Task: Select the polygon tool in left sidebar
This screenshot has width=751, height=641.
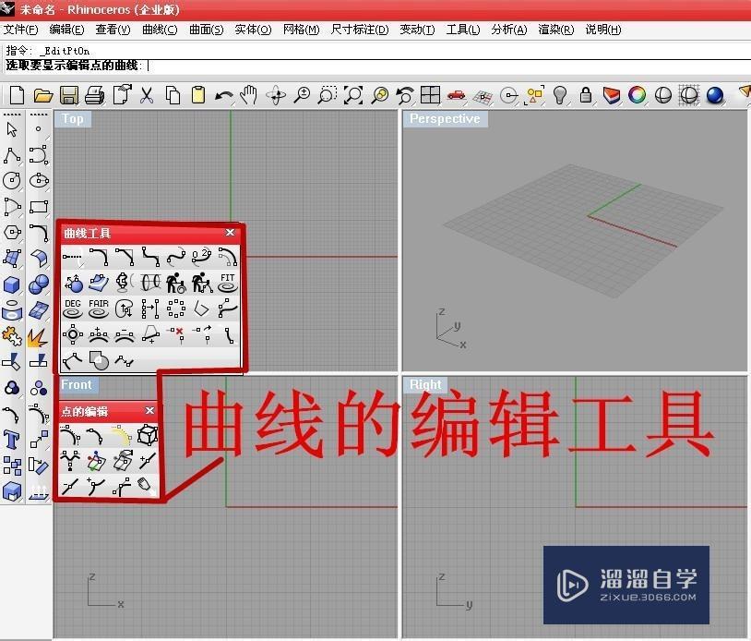Action: (12, 233)
